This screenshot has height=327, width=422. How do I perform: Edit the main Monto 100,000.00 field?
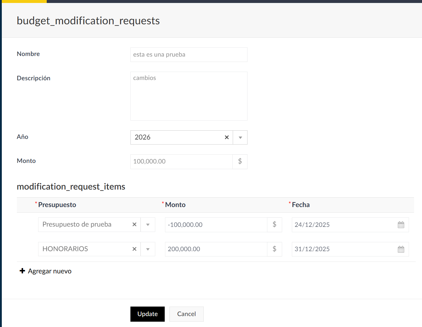pyautogui.click(x=181, y=161)
